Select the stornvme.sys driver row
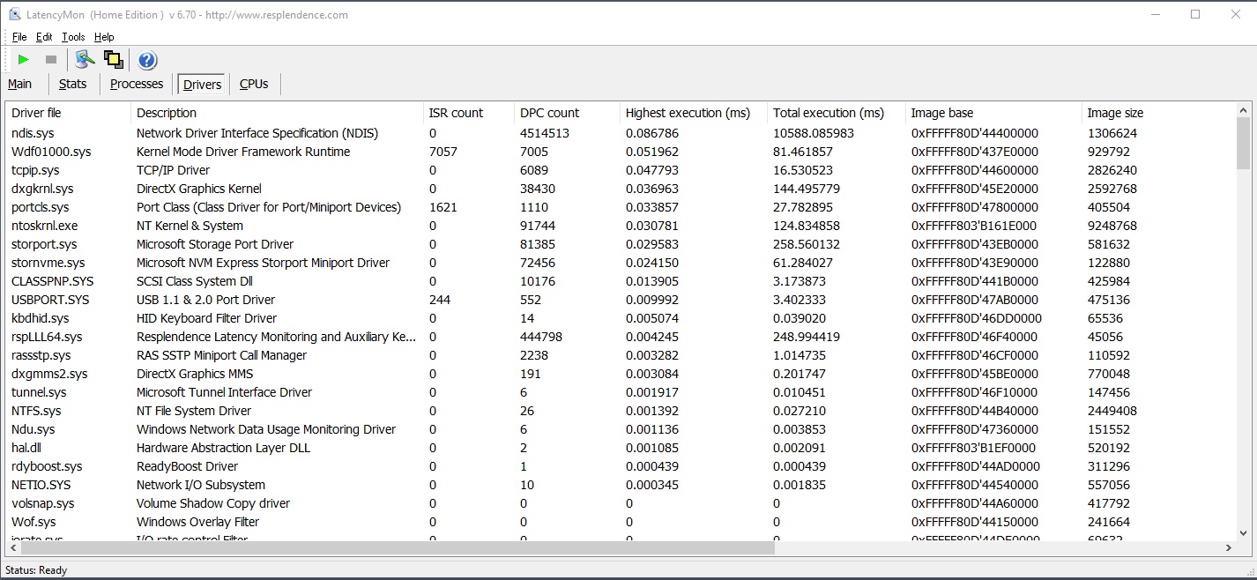 coord(621,263)
